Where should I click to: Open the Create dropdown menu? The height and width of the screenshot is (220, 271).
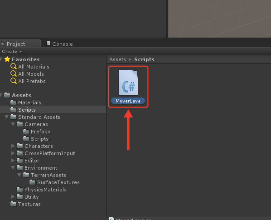click(x=12, y=52)
